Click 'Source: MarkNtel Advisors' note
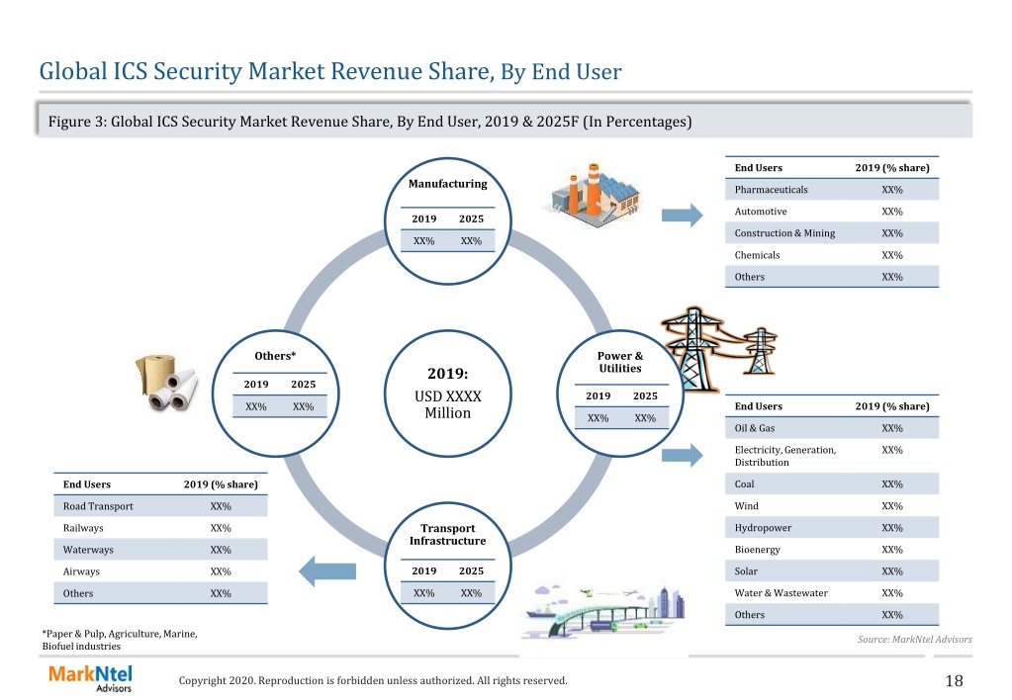Viewport: 1012px width, 700px height. point(914,640)
